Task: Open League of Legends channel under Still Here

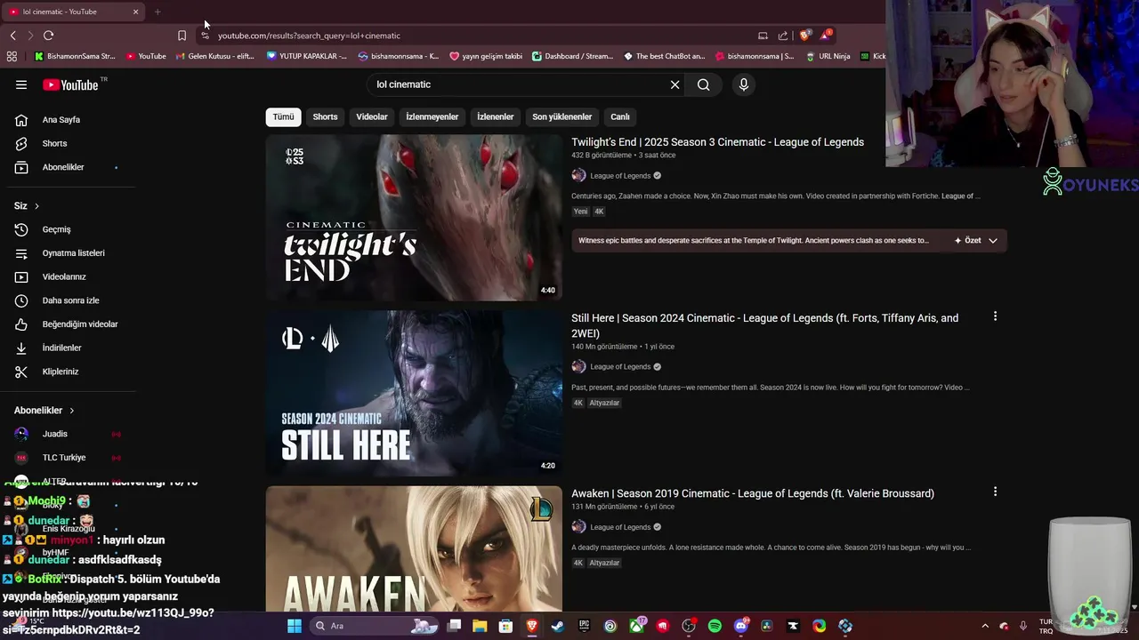Action: coord(620,367)
